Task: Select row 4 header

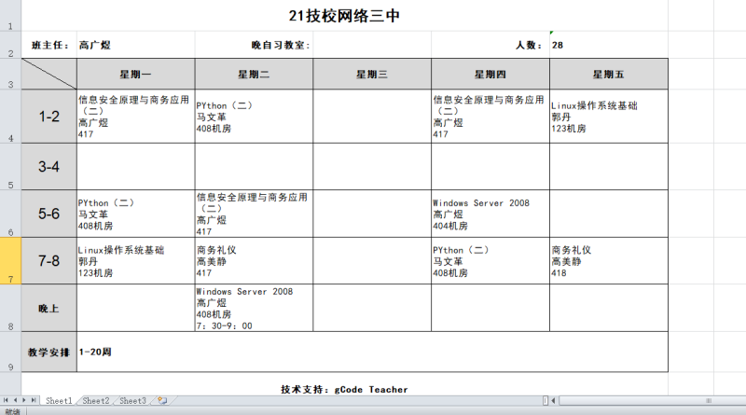Action: click(x=10, y=117)
